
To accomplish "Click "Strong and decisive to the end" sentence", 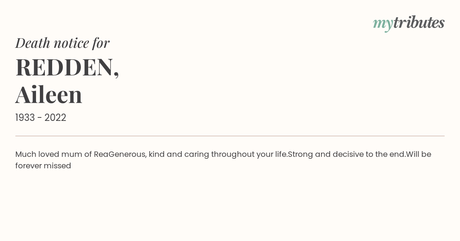I will [x=347, y=154].
